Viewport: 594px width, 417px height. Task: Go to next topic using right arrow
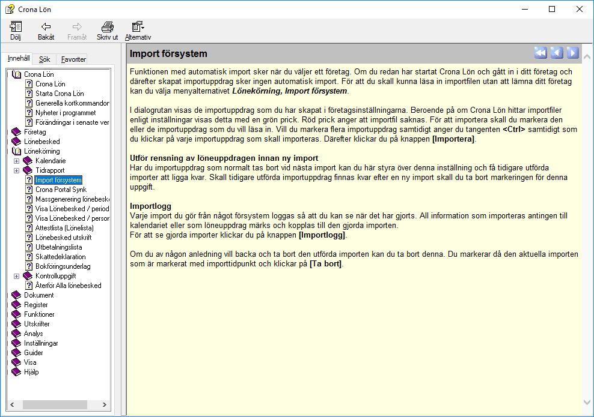572,53
